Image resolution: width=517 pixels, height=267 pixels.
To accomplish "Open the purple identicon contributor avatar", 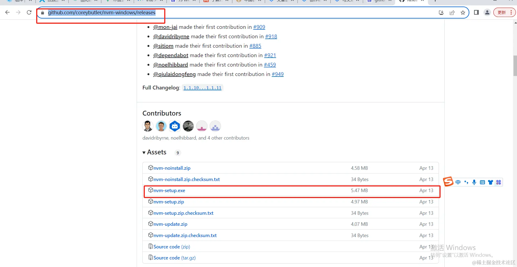I will point(215,126).
